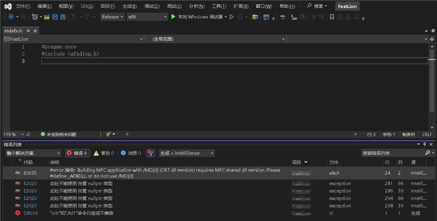Click the Visual Studio logo icon

click(x=8, y=6)
